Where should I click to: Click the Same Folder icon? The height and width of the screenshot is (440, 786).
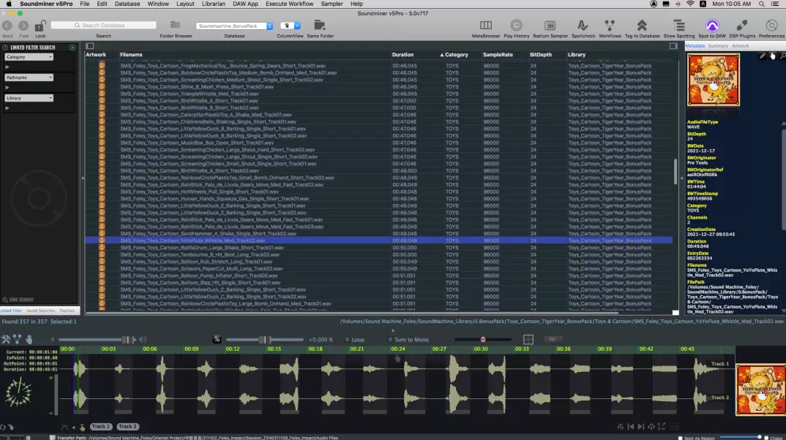(x=320, y=26)
